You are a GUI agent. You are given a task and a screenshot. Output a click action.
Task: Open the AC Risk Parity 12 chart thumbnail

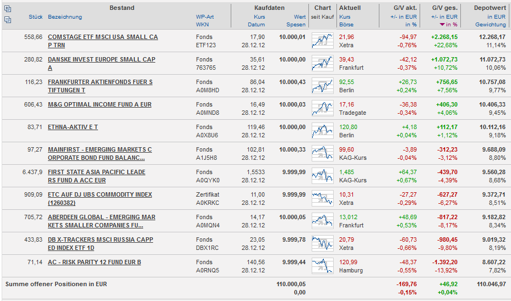pyautogui.click(x=322, y=266)
